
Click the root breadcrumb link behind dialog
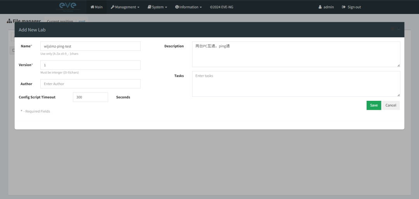(x=82, y=21)
